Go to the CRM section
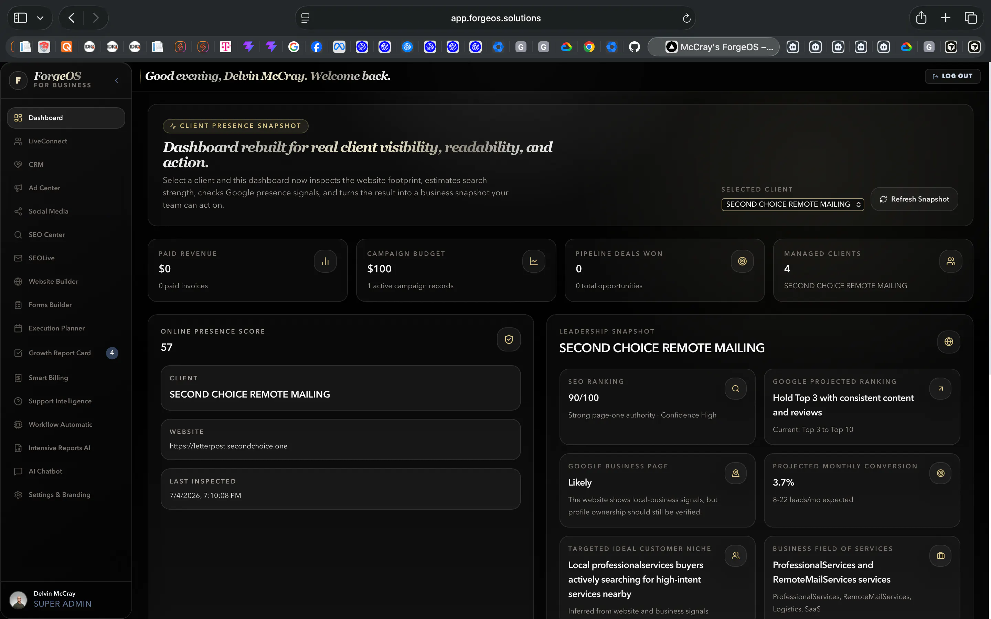991x619 pixels. tap(66, 165)
